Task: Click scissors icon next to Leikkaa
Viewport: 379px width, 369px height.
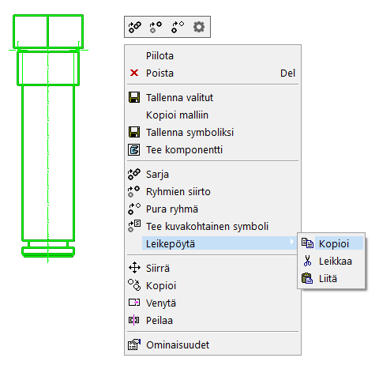Action: [307, 261]
